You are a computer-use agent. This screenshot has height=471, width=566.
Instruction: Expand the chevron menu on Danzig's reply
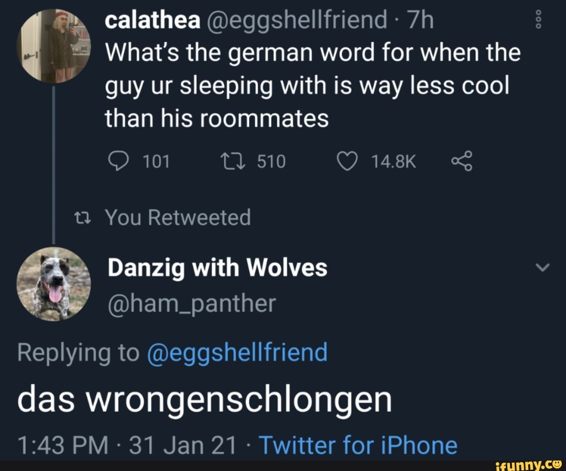click(542, 267)
